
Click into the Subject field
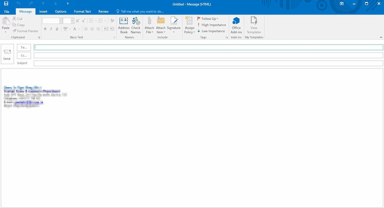pos(208,63)
